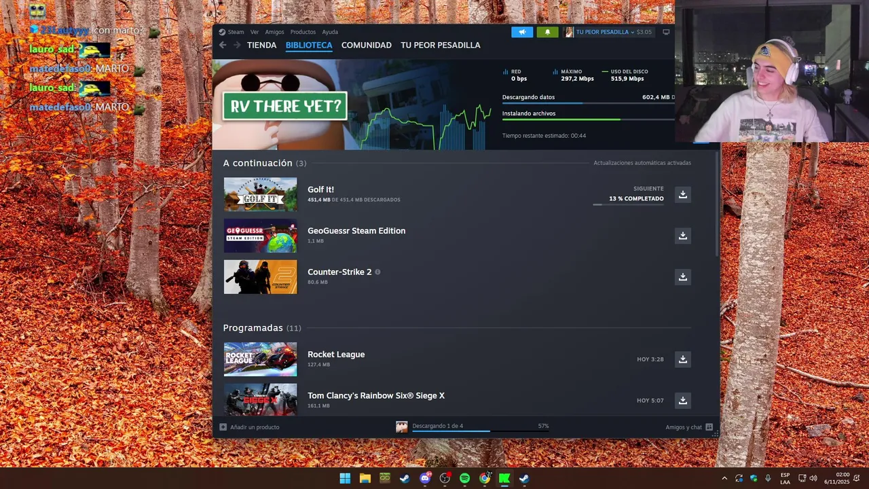Image resolution: width=869 pixels, height=489 pixels.
Task: Click the A continuación section header
Action: click(265, 163)
